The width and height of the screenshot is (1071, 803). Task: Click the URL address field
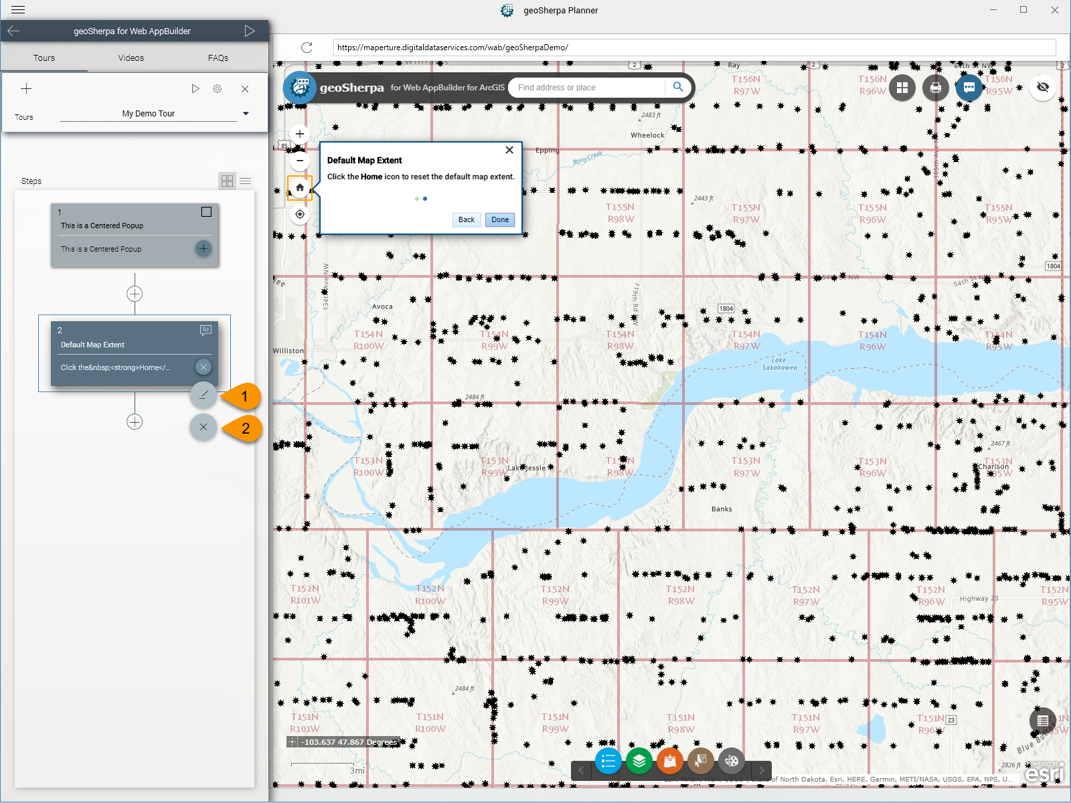point(694,47)
